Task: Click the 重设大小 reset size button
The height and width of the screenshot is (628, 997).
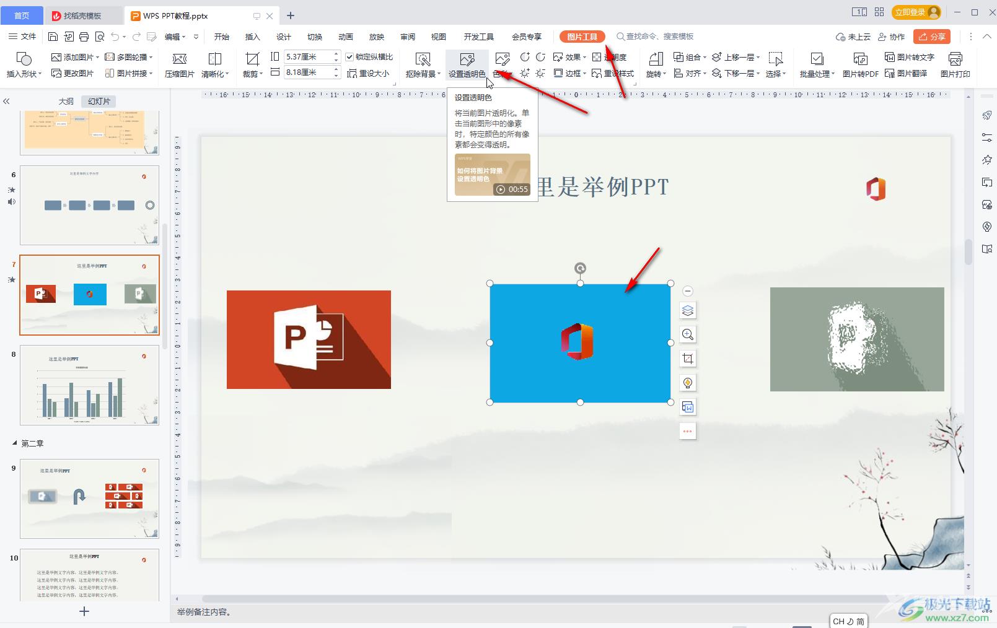Action: point(368,73)
